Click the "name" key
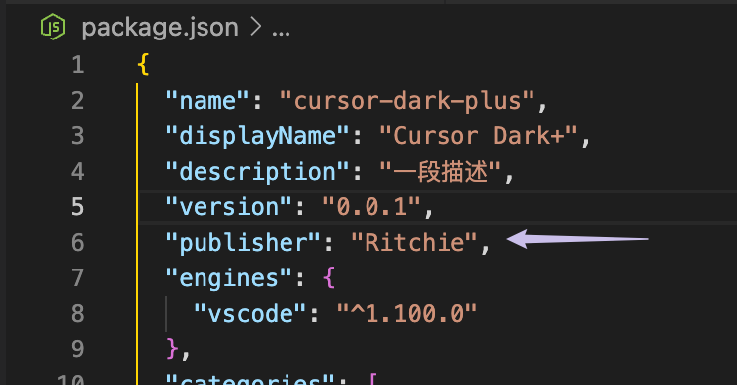This screenshot has height=385, width=737. 207,101
